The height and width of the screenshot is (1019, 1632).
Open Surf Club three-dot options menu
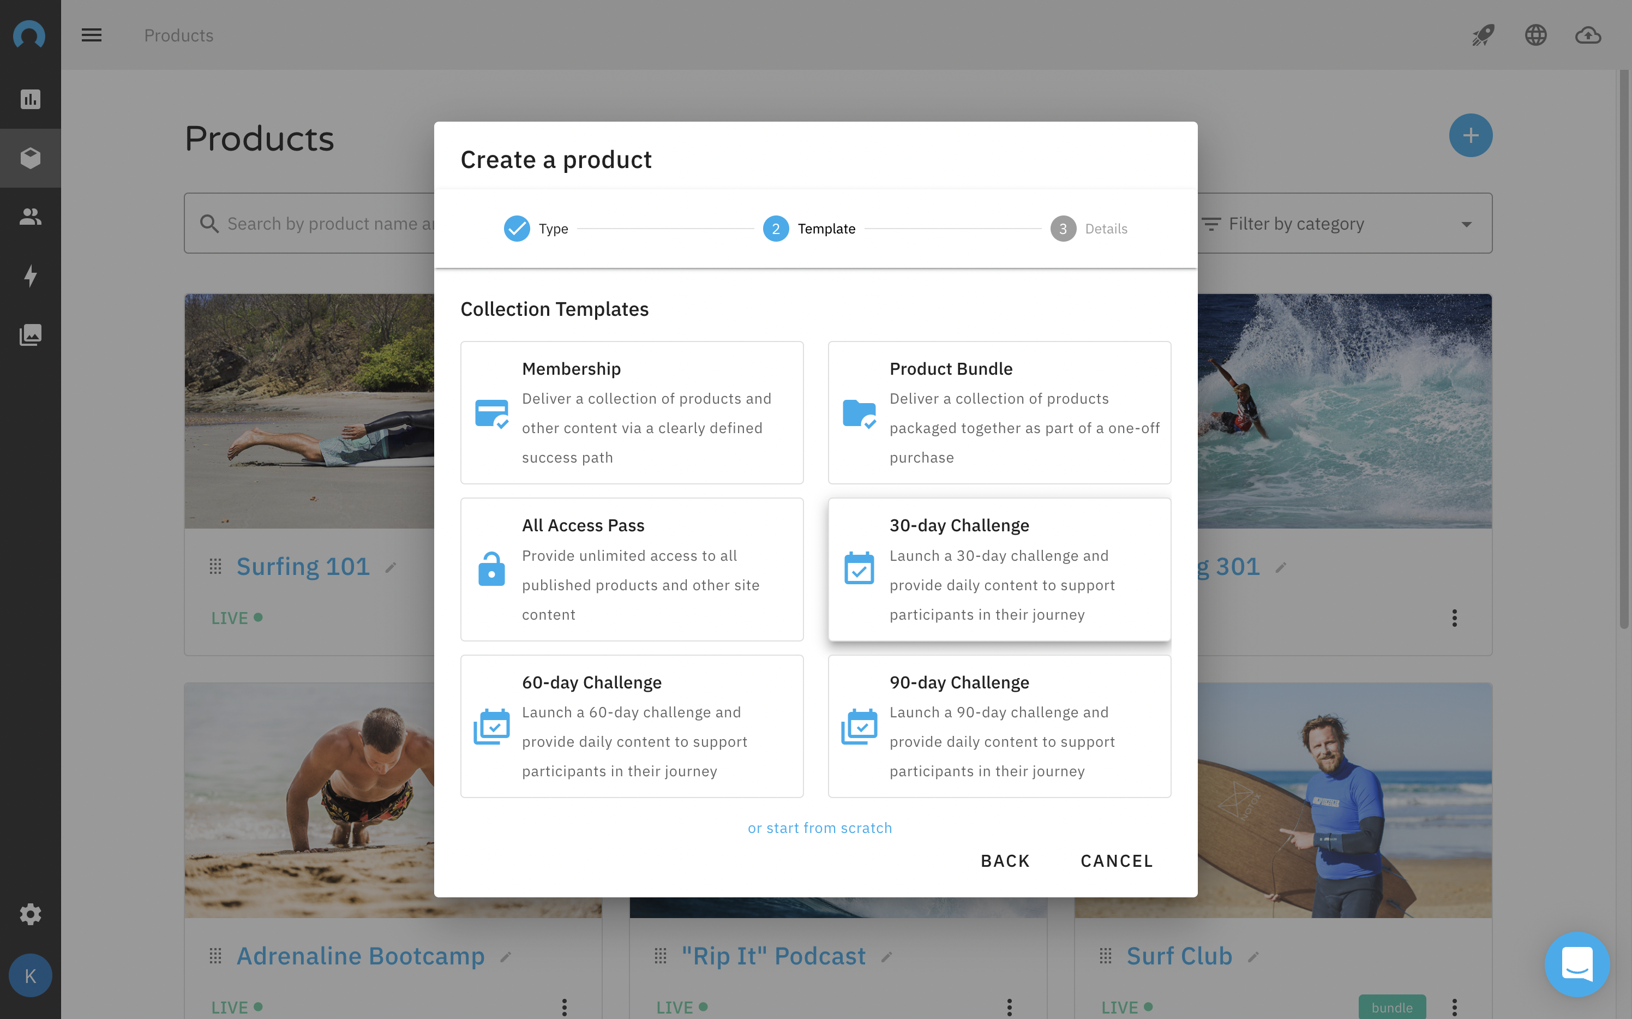tap(1454, 1007)
